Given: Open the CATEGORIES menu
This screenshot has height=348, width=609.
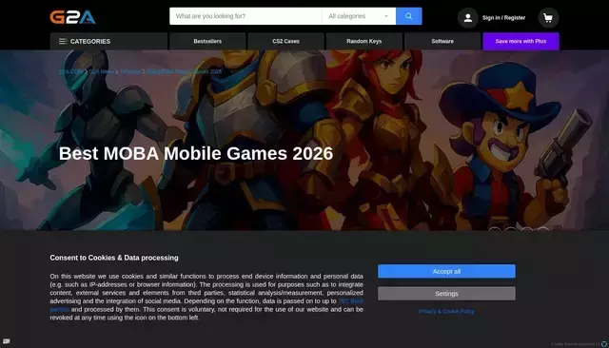Looking at the screenshot, I should pyautogui.click(x=108, y=41).
